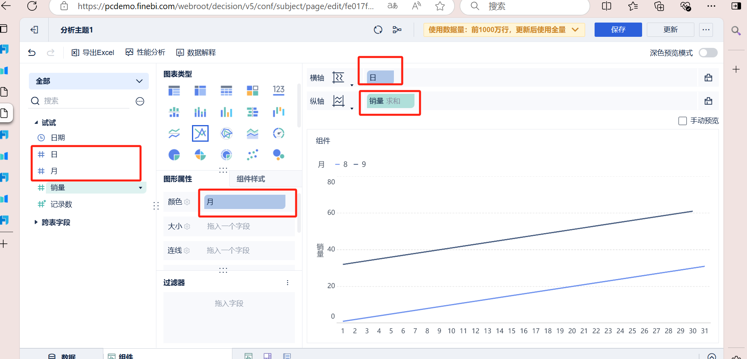747x359 pixels.
Task: Open 颜色 settings gear
Action: click(187, 202)
